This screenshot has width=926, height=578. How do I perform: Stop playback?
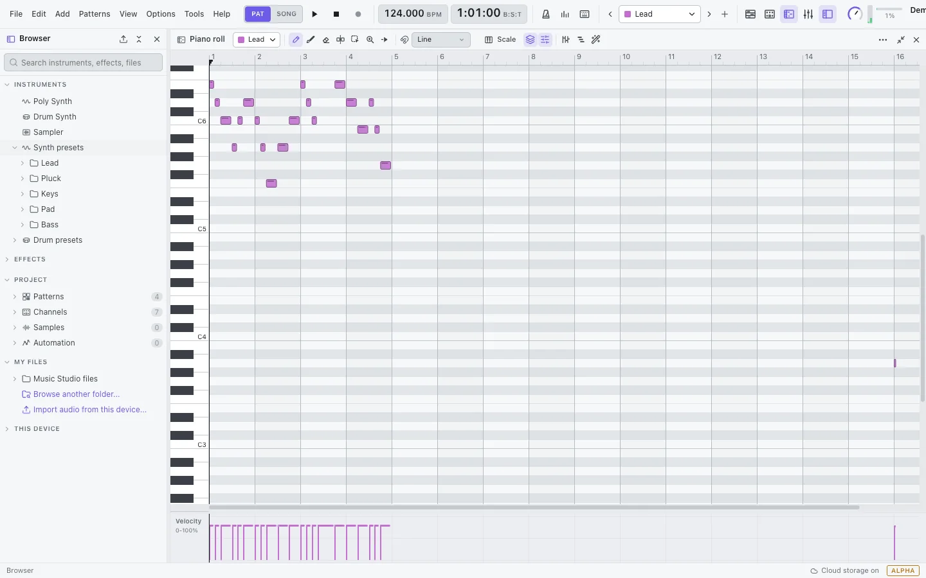click(x=336, y=14)
